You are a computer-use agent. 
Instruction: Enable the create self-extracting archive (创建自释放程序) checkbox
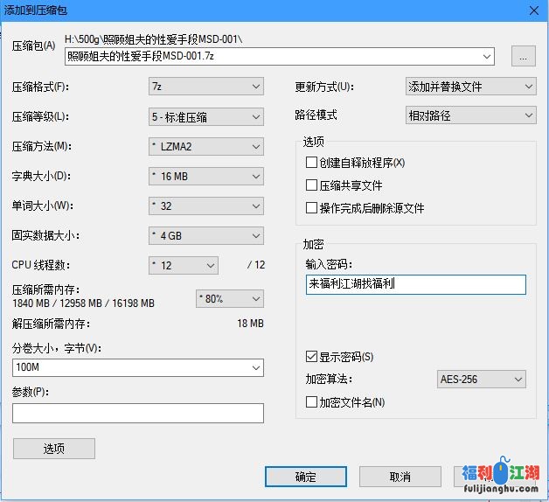(311, 163)
